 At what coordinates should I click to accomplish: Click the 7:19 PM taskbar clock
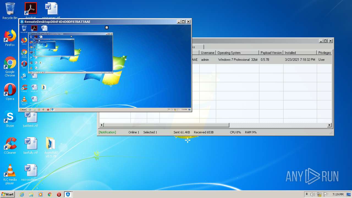338,194
